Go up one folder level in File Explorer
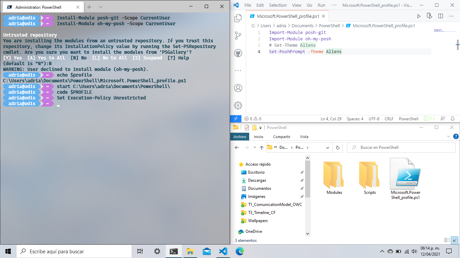Viewport: 460px width, 258px height. tap(261, 147)
